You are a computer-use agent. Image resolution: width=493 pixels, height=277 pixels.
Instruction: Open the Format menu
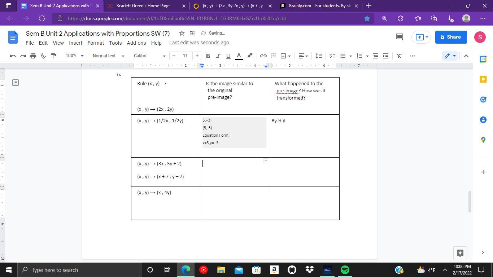(96, 43)
